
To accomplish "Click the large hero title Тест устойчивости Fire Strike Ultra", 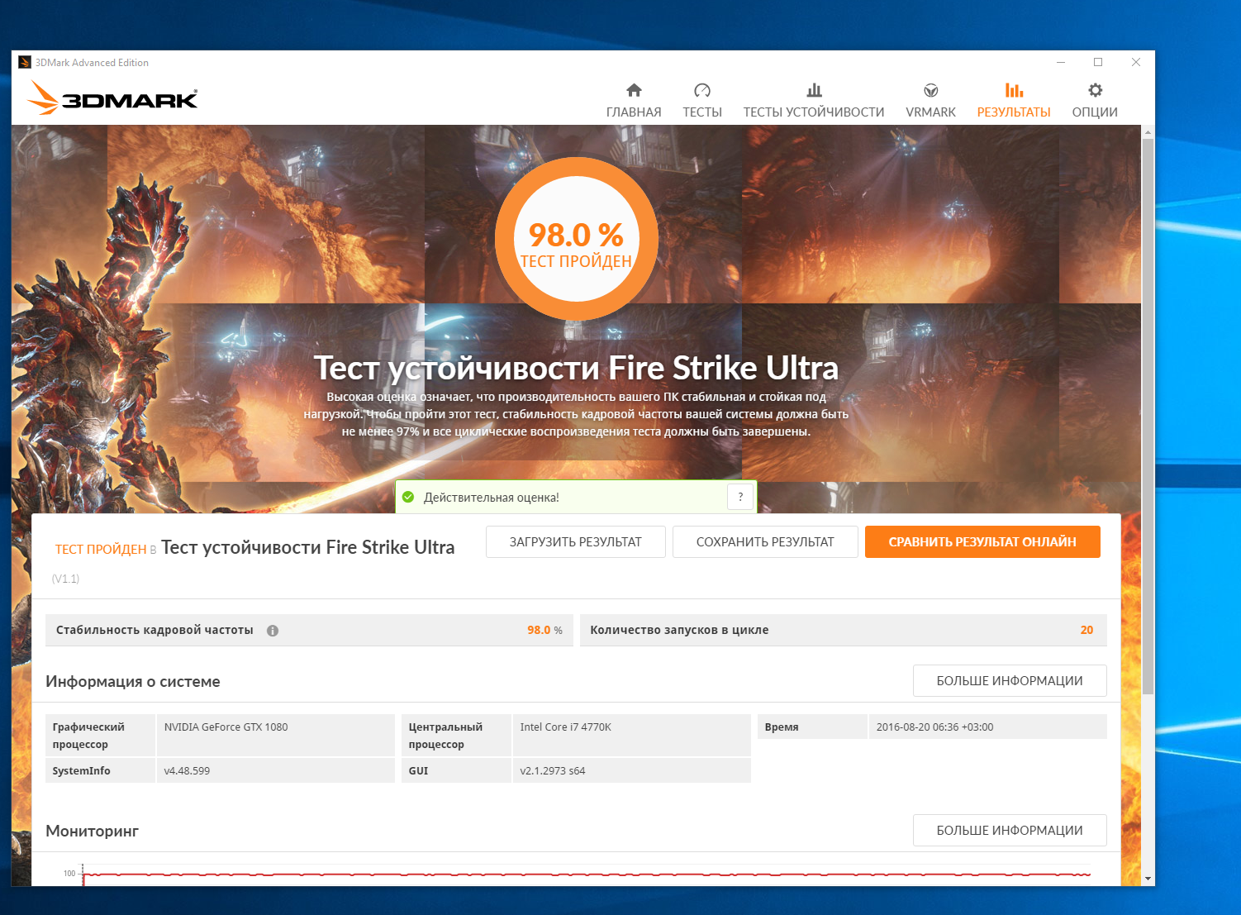I will click(576, 368).
